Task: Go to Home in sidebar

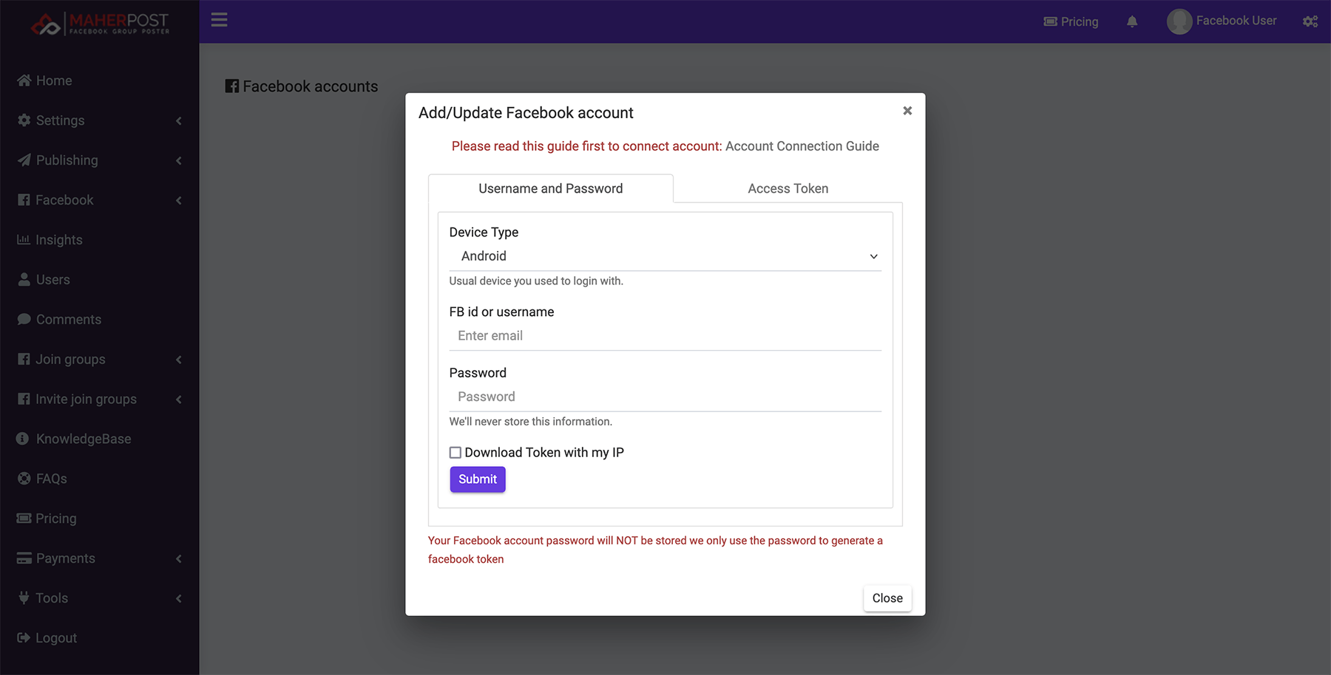Action: click(54, 80)
